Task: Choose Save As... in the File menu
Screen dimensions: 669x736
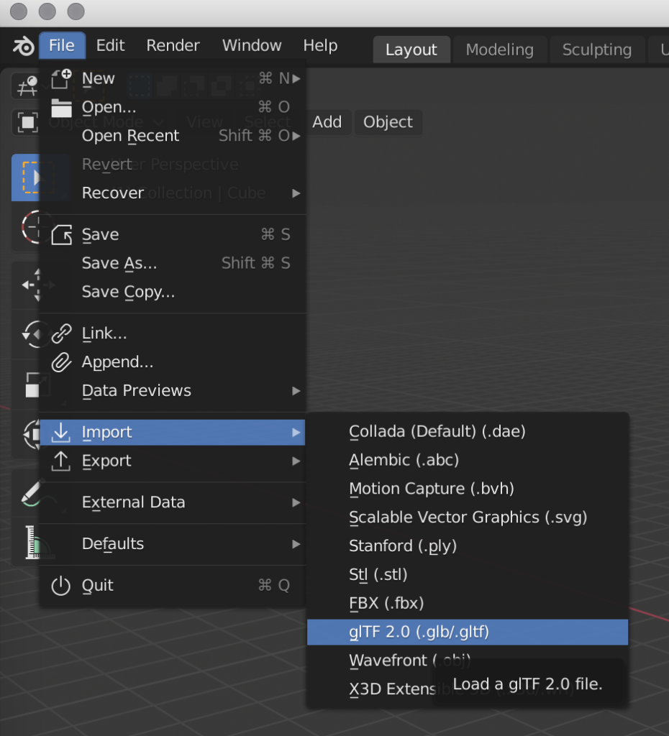Action: point(173,263)
